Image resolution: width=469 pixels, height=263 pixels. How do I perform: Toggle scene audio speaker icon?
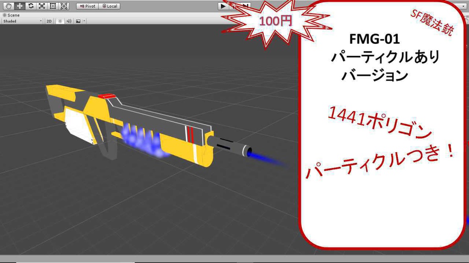69,21
